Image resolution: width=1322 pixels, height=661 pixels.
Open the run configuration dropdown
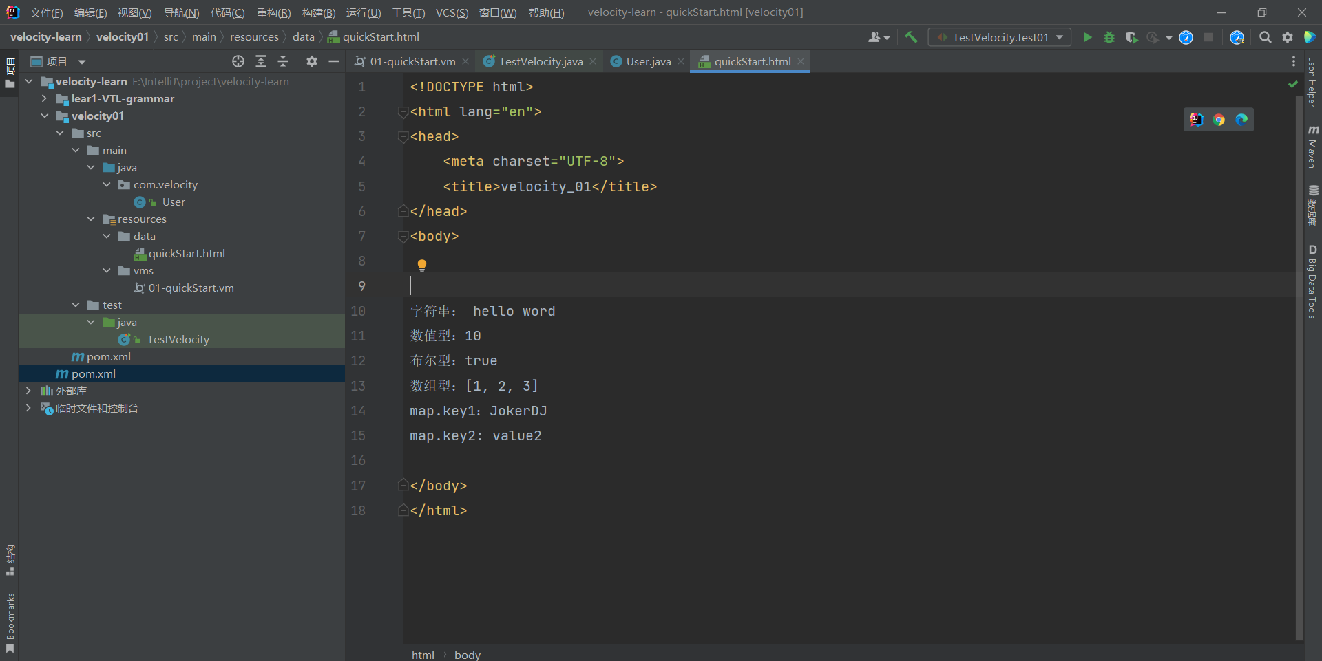pos(1000,37)
